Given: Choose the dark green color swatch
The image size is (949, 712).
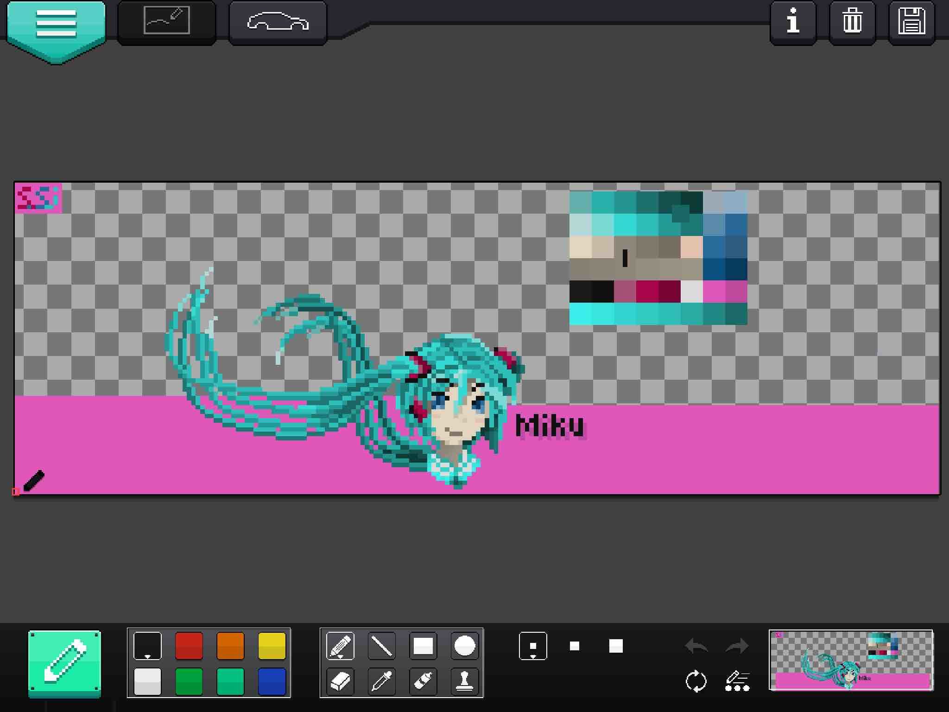Looking at the screenshot, I should [x=189, y=681].
